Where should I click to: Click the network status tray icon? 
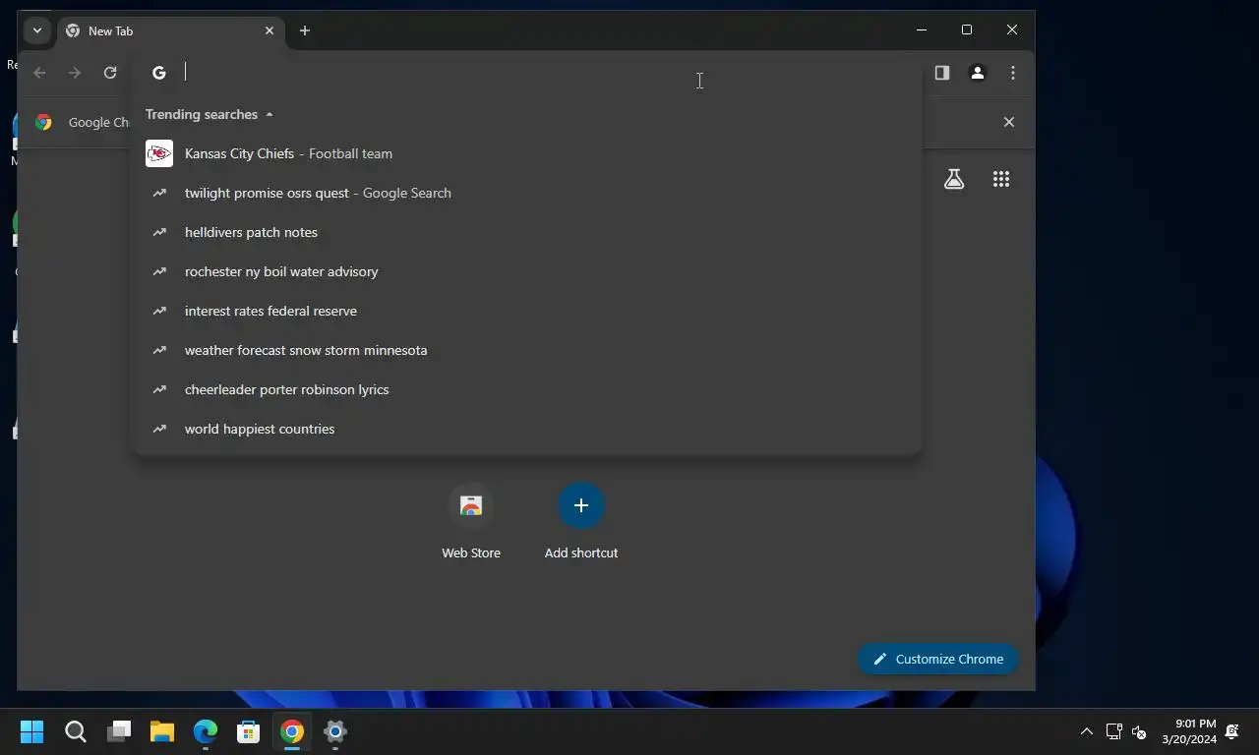(x=1114, y=731)
